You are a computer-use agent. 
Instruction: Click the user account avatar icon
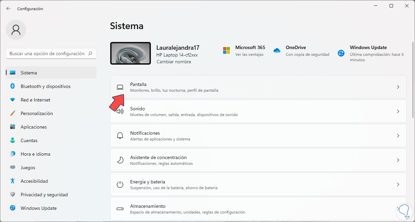click(16, 30)
